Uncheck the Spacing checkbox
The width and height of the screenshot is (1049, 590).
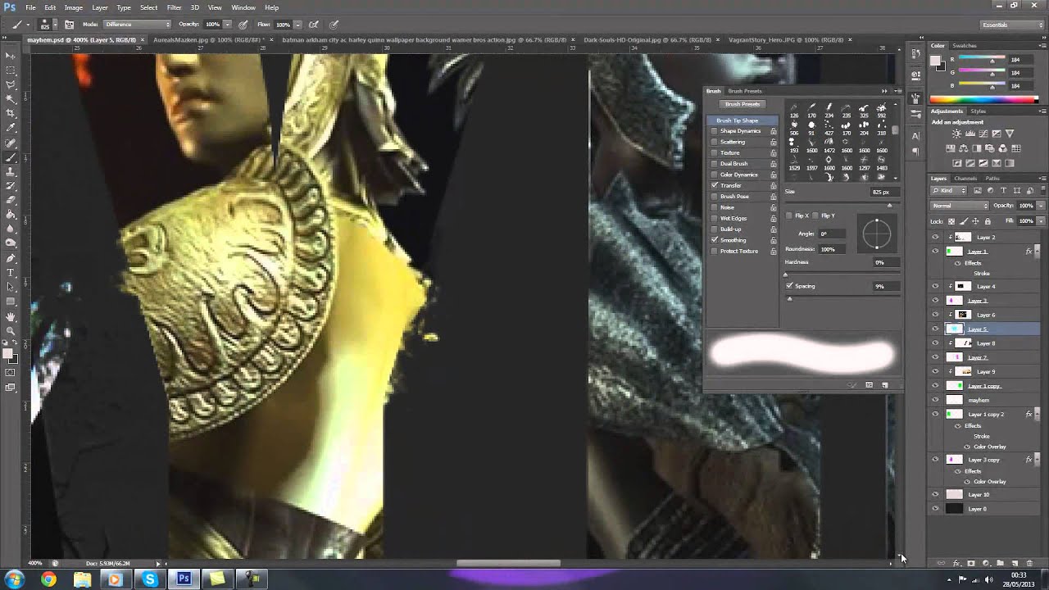[789, 286]
